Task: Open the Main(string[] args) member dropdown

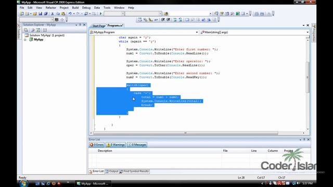Action: click(308, 32)
